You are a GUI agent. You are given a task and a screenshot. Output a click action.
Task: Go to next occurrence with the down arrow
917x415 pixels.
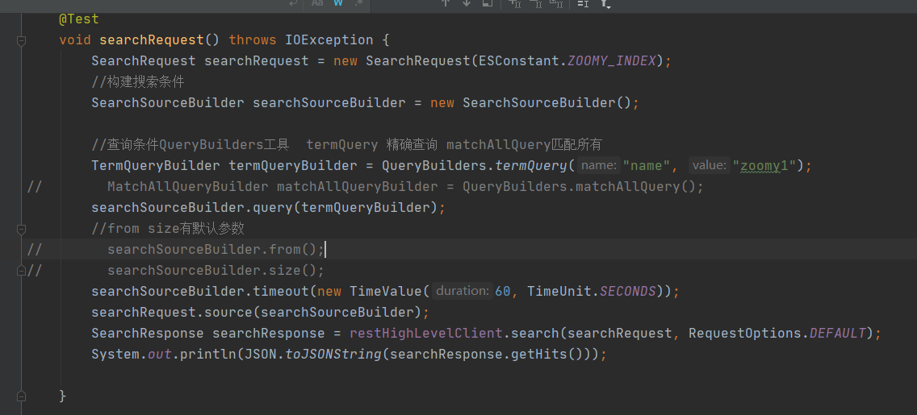click(466, 3)
